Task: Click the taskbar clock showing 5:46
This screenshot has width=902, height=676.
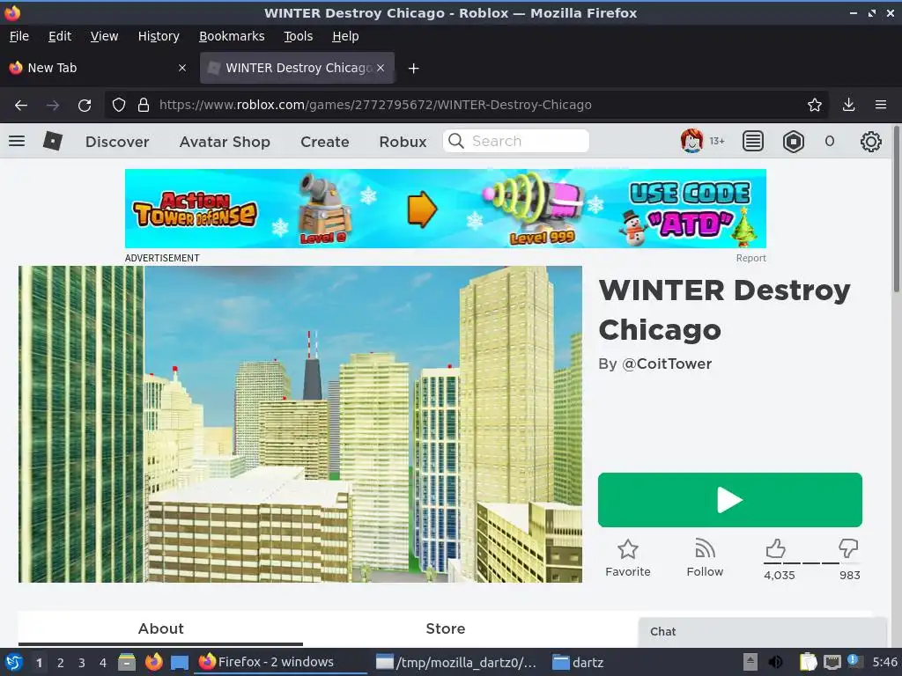Action: 884,662
